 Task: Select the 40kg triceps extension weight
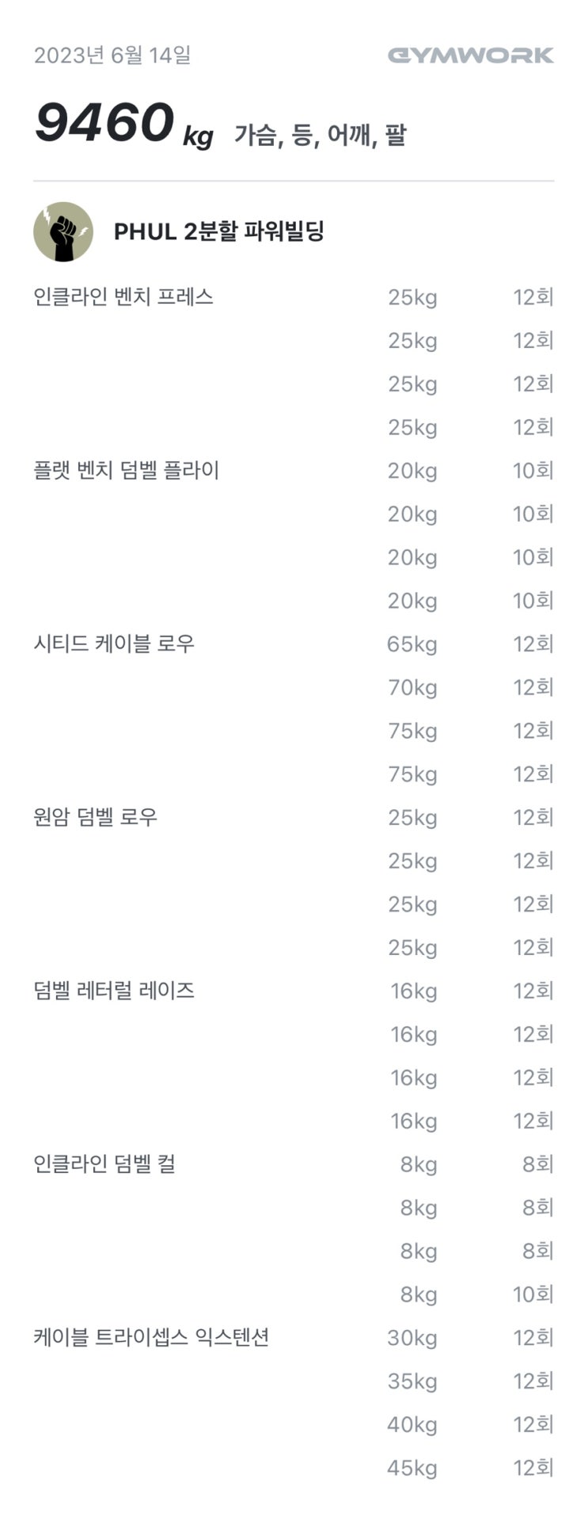click(x=412, y=1425)
